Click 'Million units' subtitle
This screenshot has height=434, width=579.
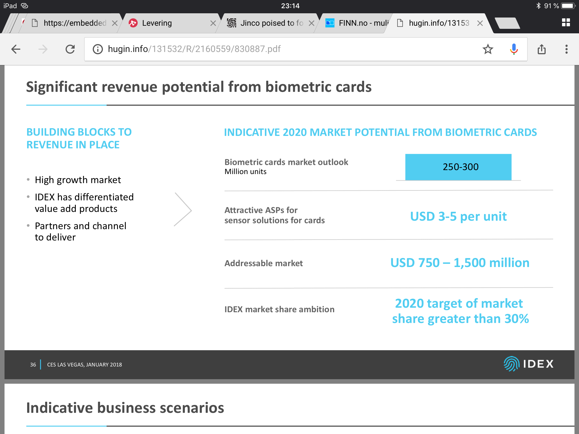point(245,172)
